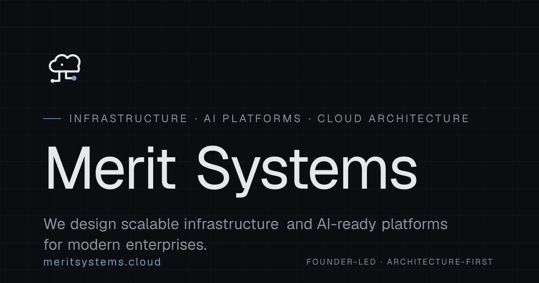Select the "AI PLATFORMS" tagline text

pos(252,119)
